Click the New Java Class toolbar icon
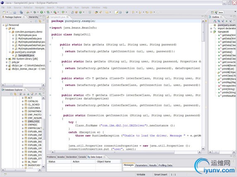Screen dimensions: 237x177 tap(80, 12)
